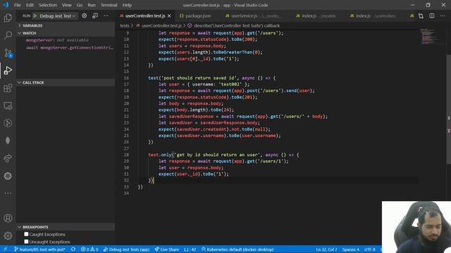
Task: Click the feature/05-test-with-jest branch in status bar
Action: point(40,249)
